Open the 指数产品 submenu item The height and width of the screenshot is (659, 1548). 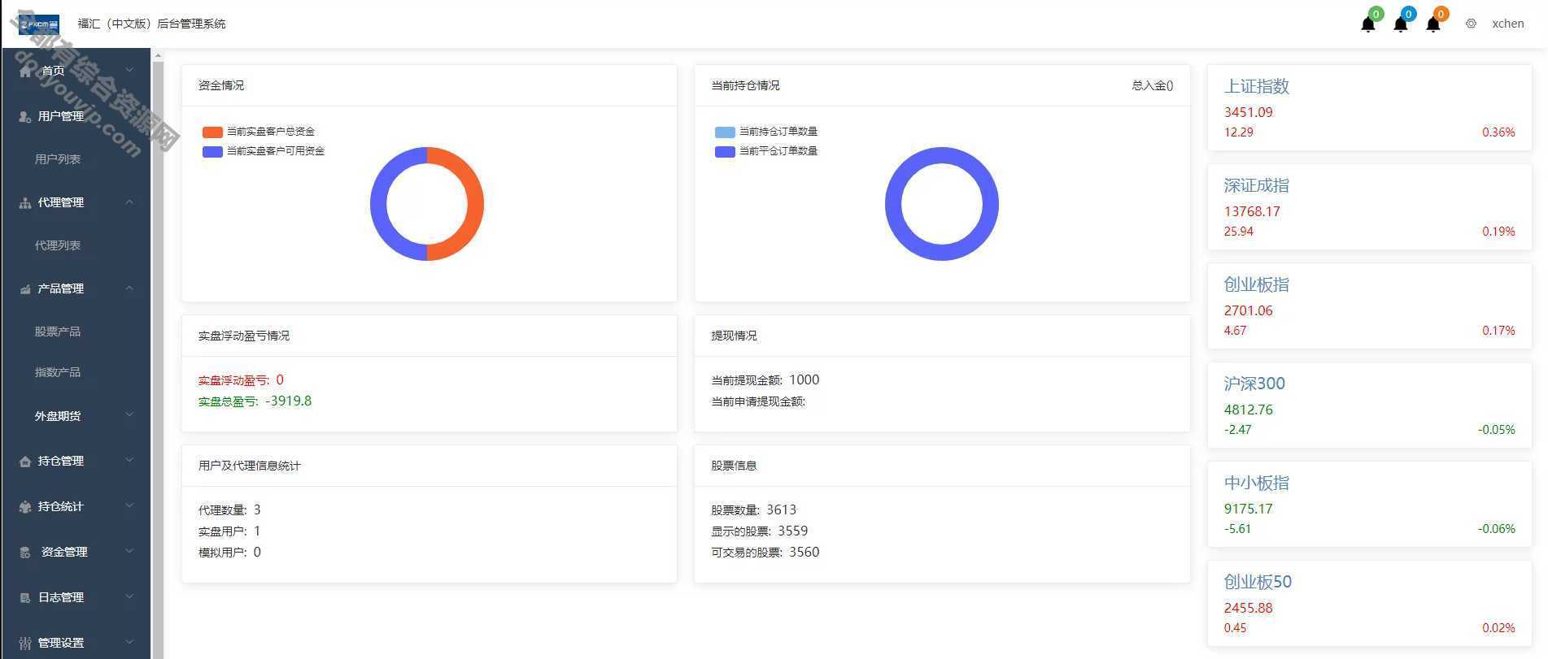tap(58, 372)
